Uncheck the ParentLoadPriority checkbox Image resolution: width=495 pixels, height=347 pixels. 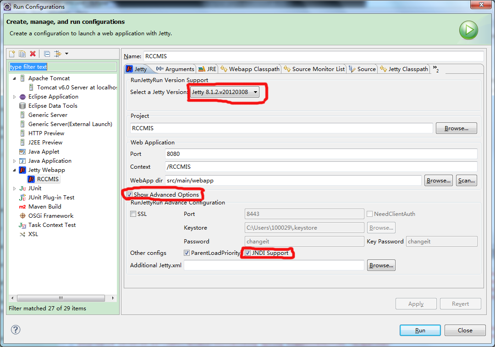pos(187,253)
